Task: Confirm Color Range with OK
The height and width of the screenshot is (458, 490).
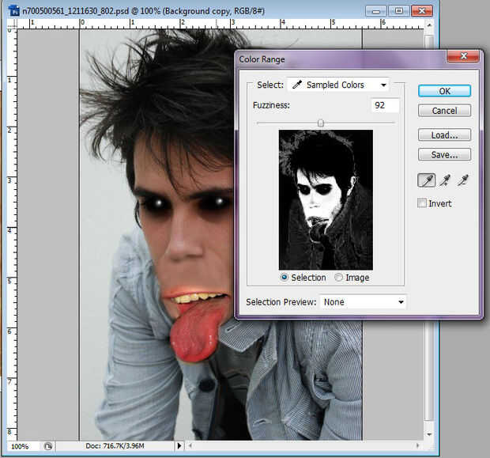Action: pyautogui.click(x=444, y=91)
